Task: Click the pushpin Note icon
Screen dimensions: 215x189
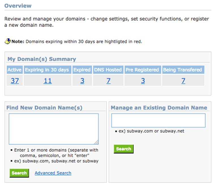Action: tap(8, 41)
